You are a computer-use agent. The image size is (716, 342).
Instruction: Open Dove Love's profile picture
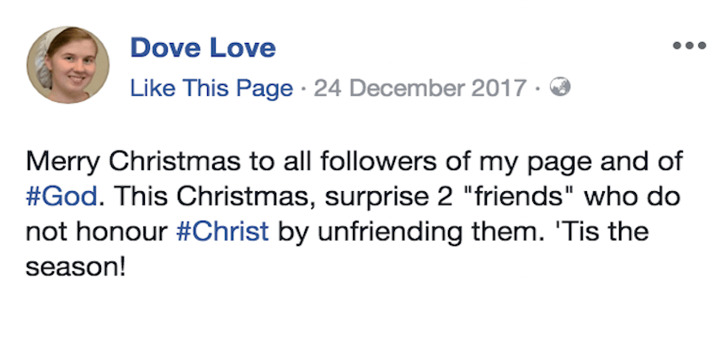tap(69, 65)
